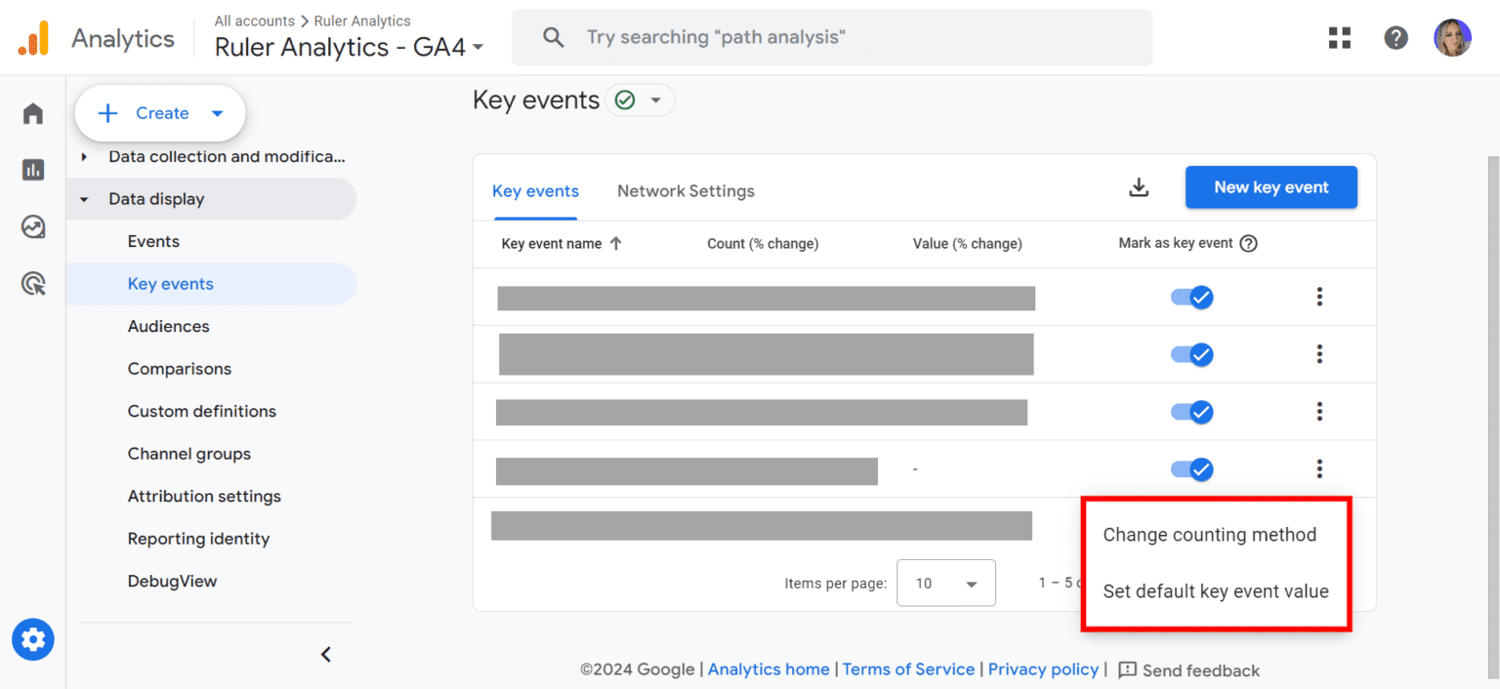Select Change counting method
Image resolution: width=1500 pixels, height=689 pixels.
point(1210,535)
